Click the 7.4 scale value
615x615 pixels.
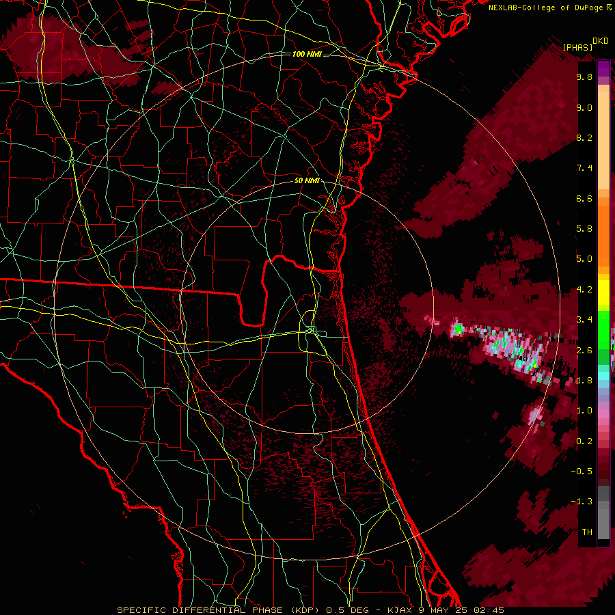(584, 168)
